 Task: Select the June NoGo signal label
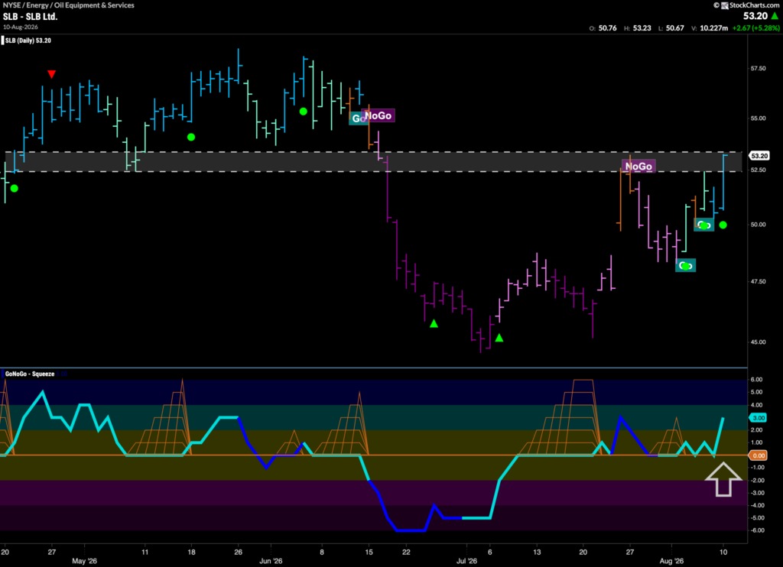pos(378,116)
